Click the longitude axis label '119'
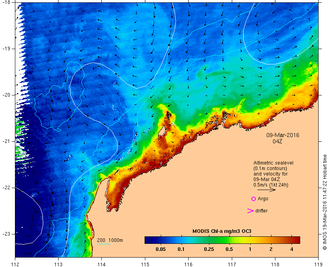The image size is (330, 267). click(x=319, y=264)
